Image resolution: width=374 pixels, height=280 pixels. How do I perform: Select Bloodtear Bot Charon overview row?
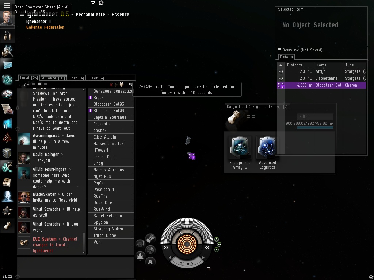321,85
